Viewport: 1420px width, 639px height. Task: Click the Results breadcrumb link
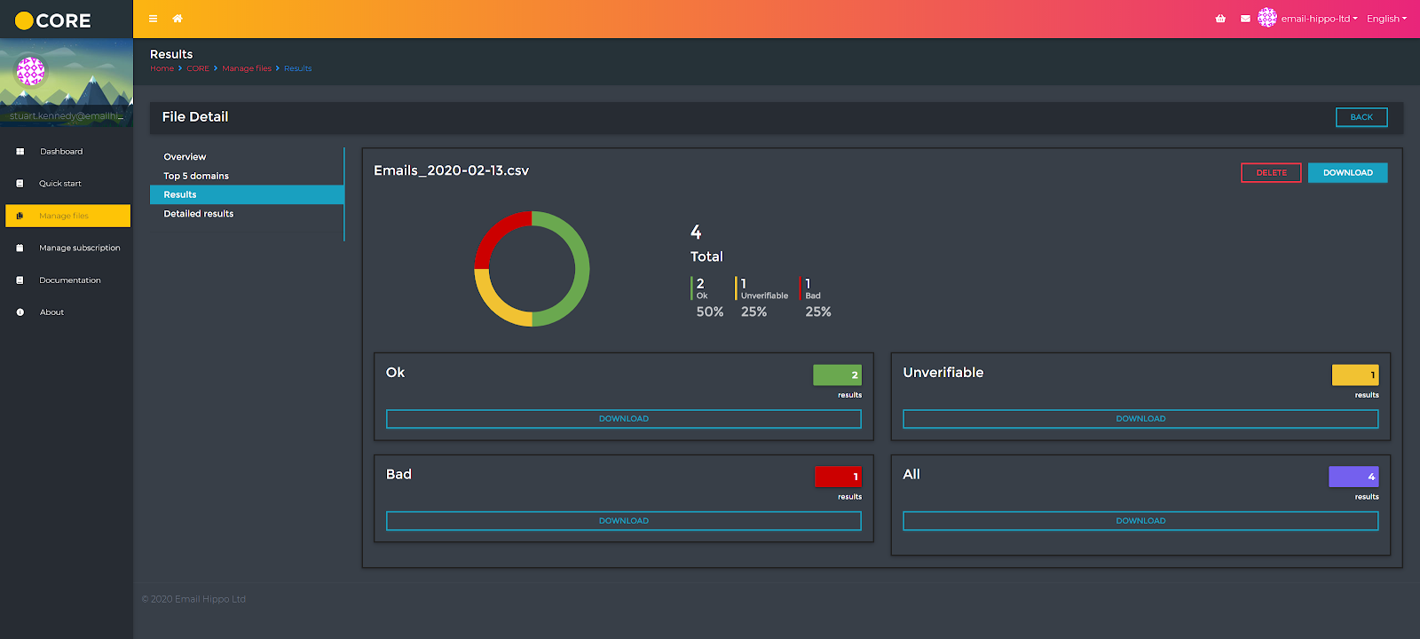(298, 68)
